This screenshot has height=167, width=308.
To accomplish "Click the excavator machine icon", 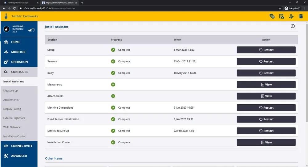I will pos(31,30).
